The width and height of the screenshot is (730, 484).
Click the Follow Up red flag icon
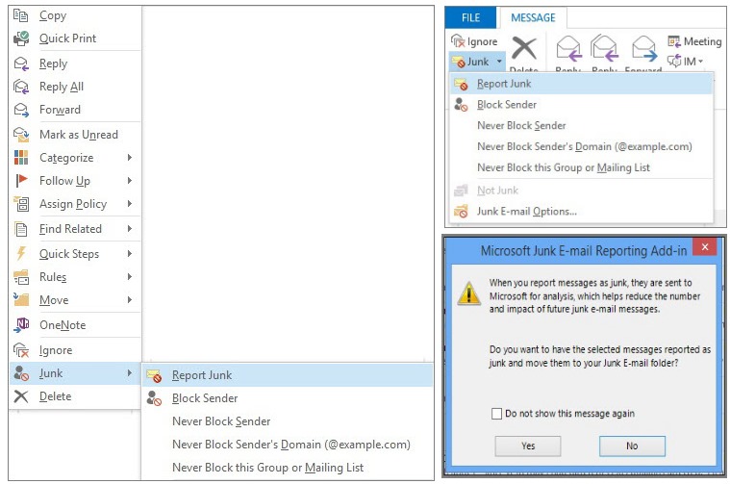click(x=21, y=180)
